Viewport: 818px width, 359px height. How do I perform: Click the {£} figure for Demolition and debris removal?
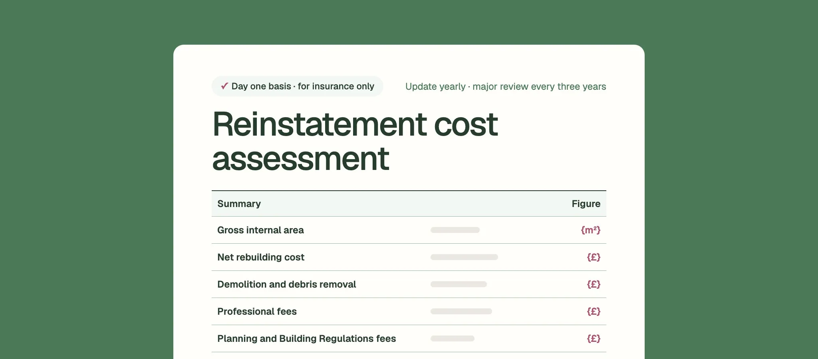pos(594,284)
